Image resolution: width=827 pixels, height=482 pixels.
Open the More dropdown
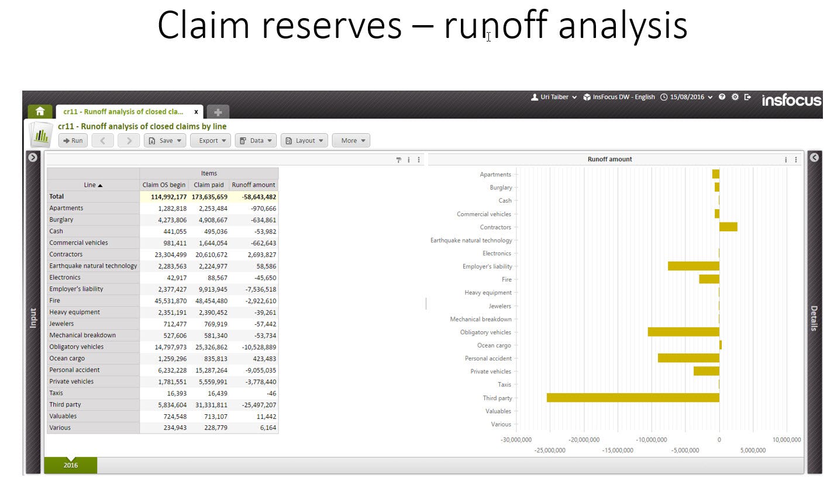point(351,140)
